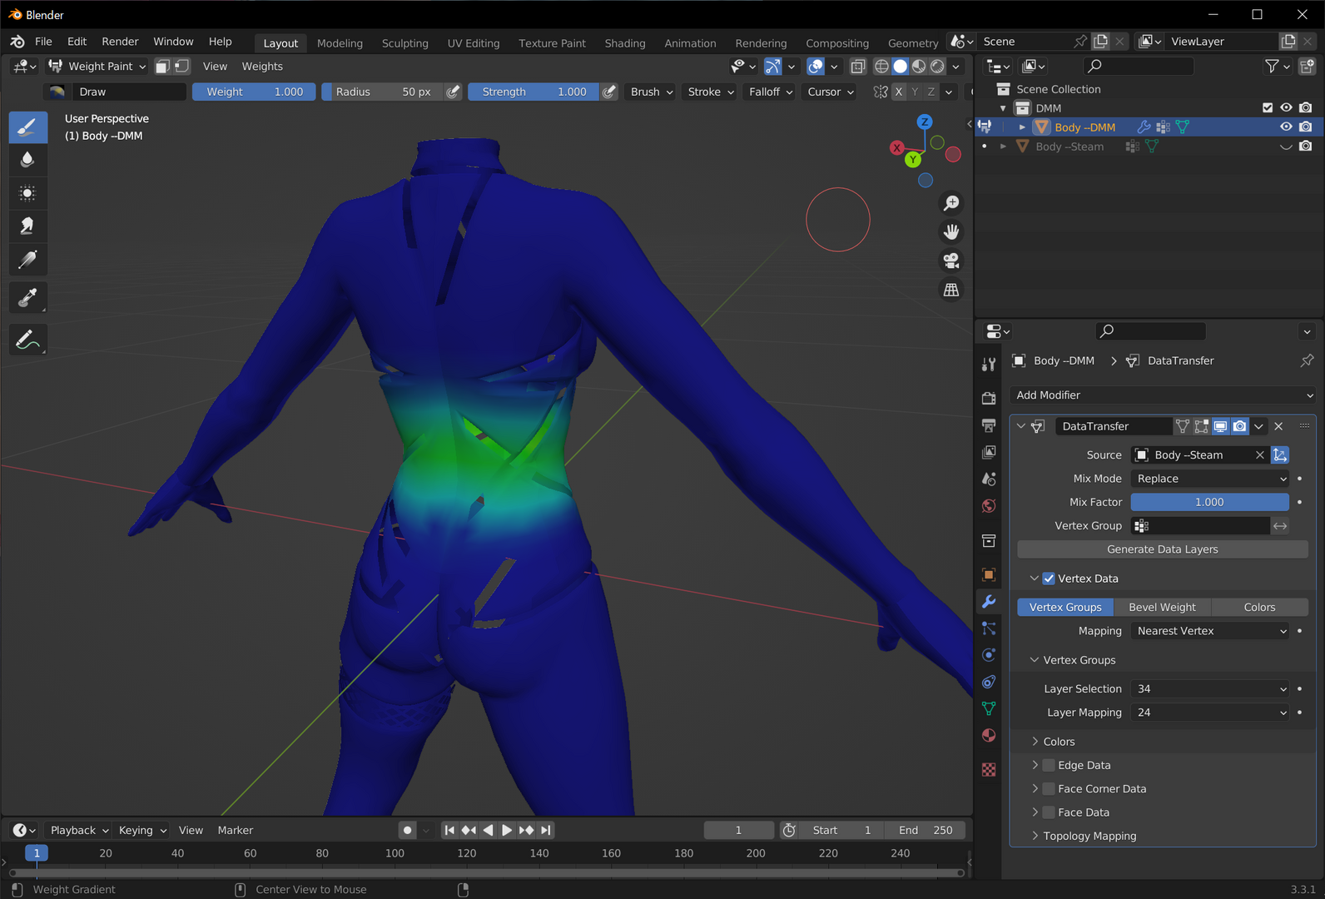Click the Generate Data Layers button
Viewport: 1325px width, 899px height.
coord(1163,549)
